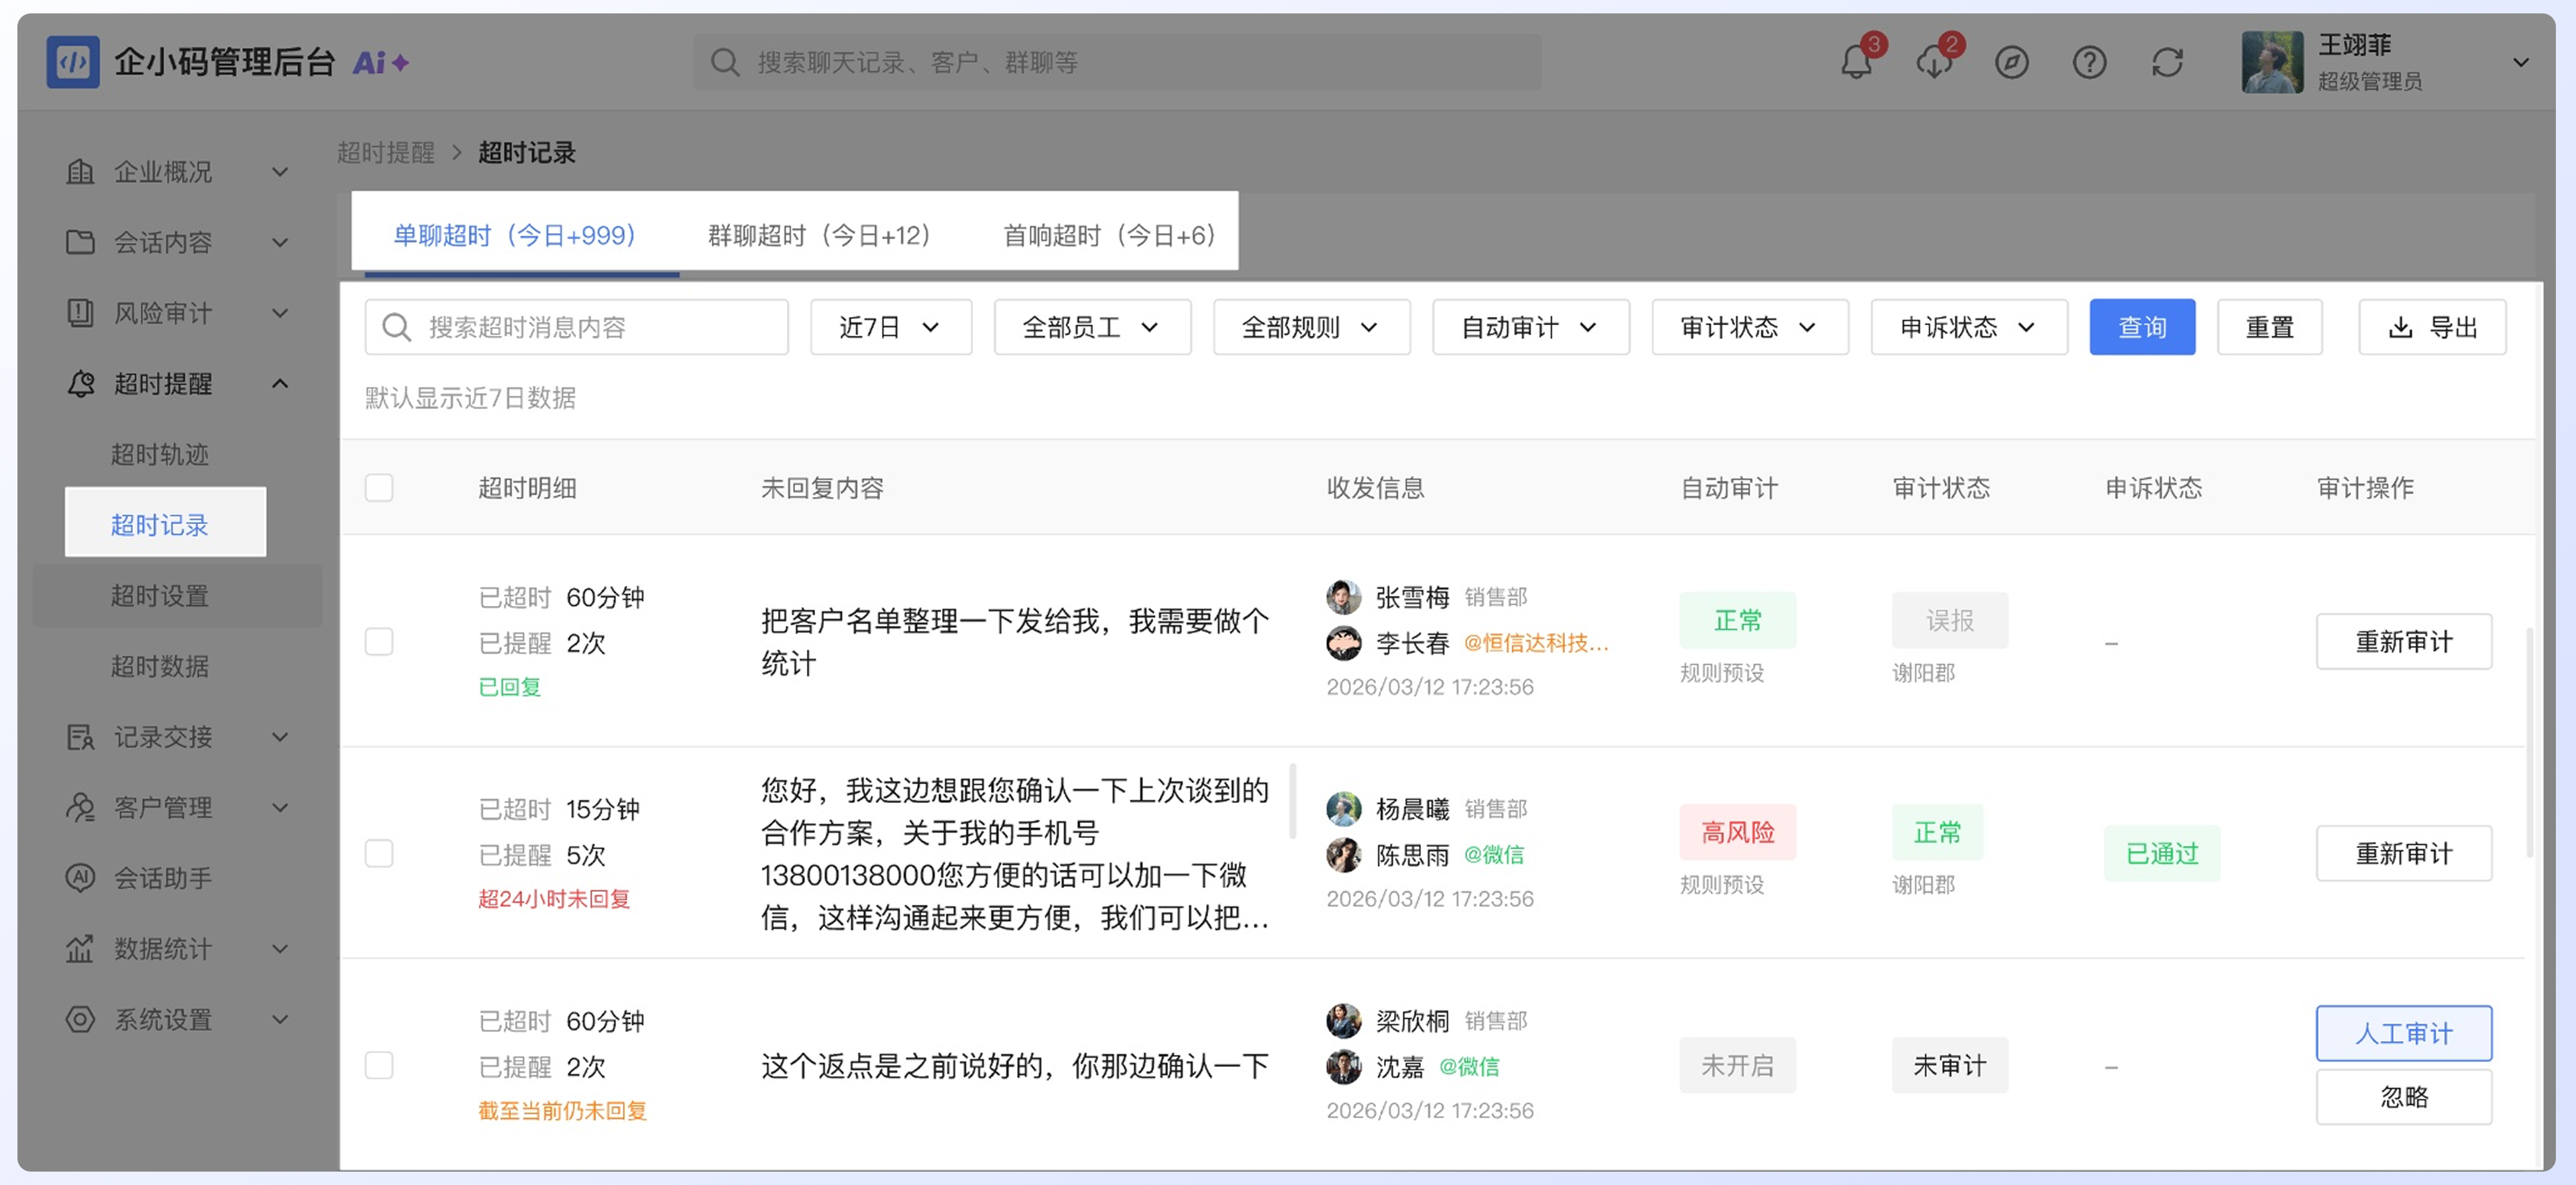Open the 申诉状态 filter dropdown
This screenshot has width=2576, height=1185.
(1969, 326)
